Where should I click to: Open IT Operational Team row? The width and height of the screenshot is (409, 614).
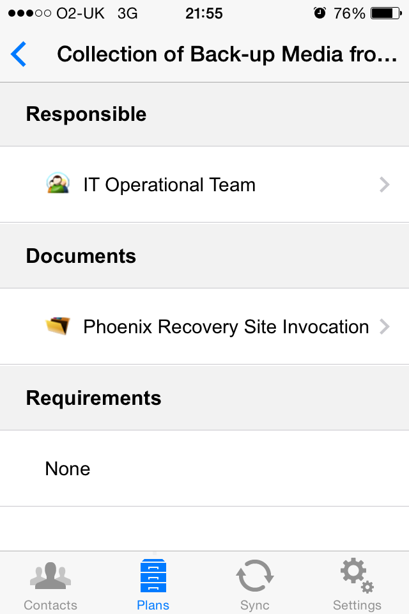click(204, 184)
